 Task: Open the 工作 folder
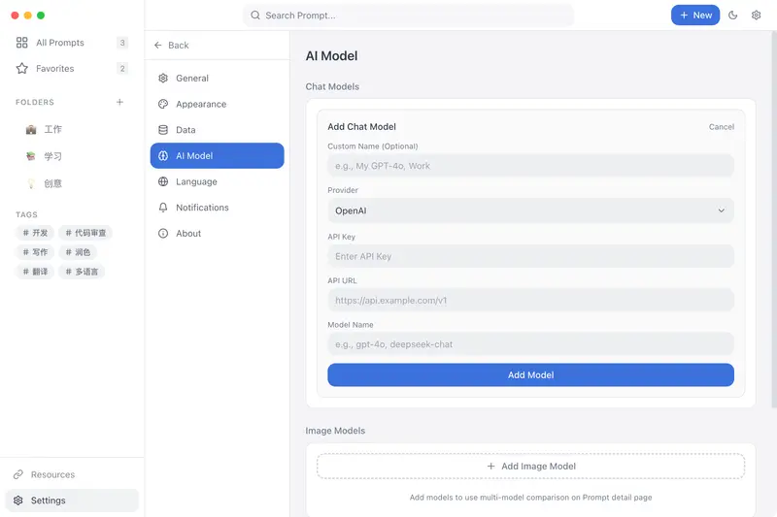click(x=52, y=129)
